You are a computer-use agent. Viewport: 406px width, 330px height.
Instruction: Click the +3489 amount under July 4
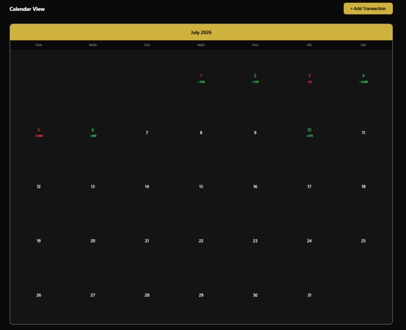(x=363, y=82)
